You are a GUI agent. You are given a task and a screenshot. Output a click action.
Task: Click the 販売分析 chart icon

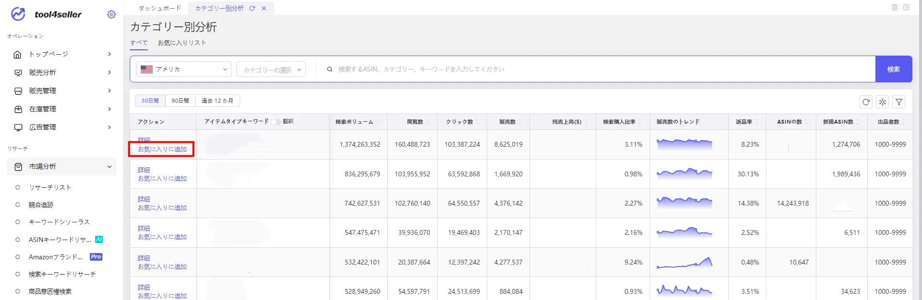18,72
